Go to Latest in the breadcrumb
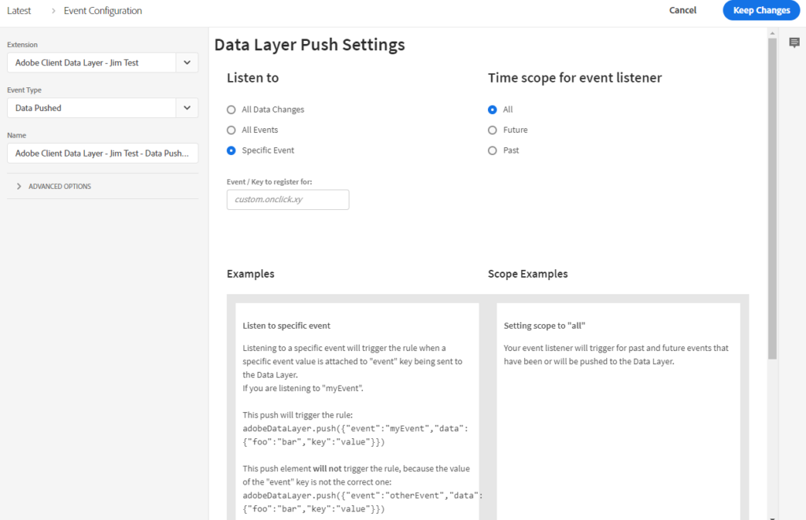806x520 pixels. [19, 11]
